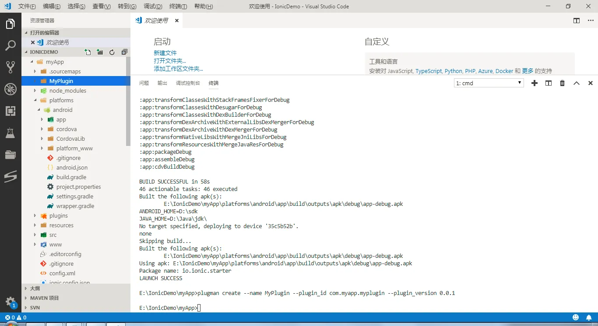Open the 编辑(E) menu

pos(52,7)
